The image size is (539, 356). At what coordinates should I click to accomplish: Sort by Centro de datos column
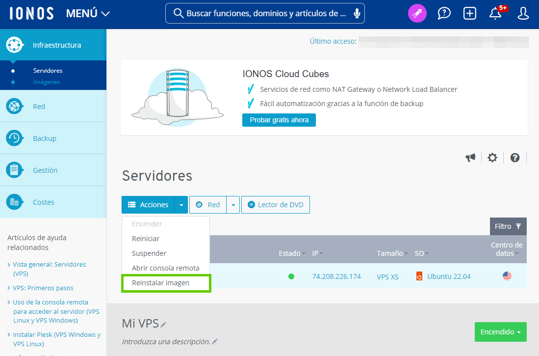tap(507, 249)
